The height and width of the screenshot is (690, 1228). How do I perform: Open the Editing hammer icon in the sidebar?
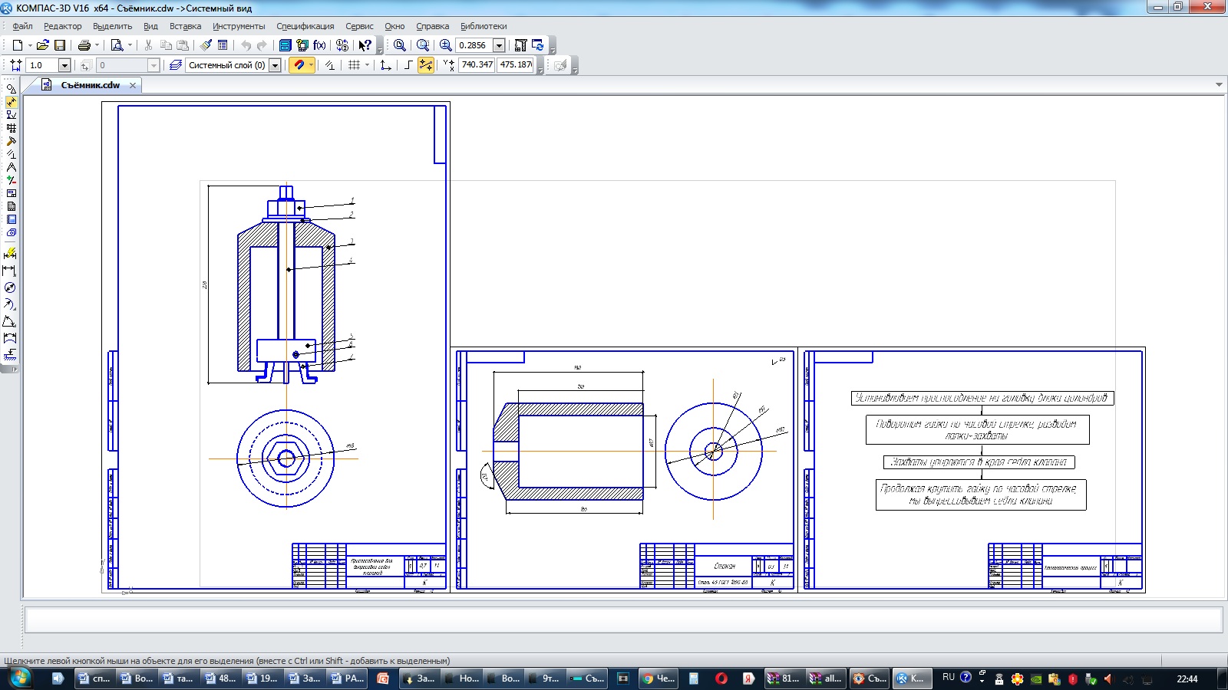tap(11, 140)
